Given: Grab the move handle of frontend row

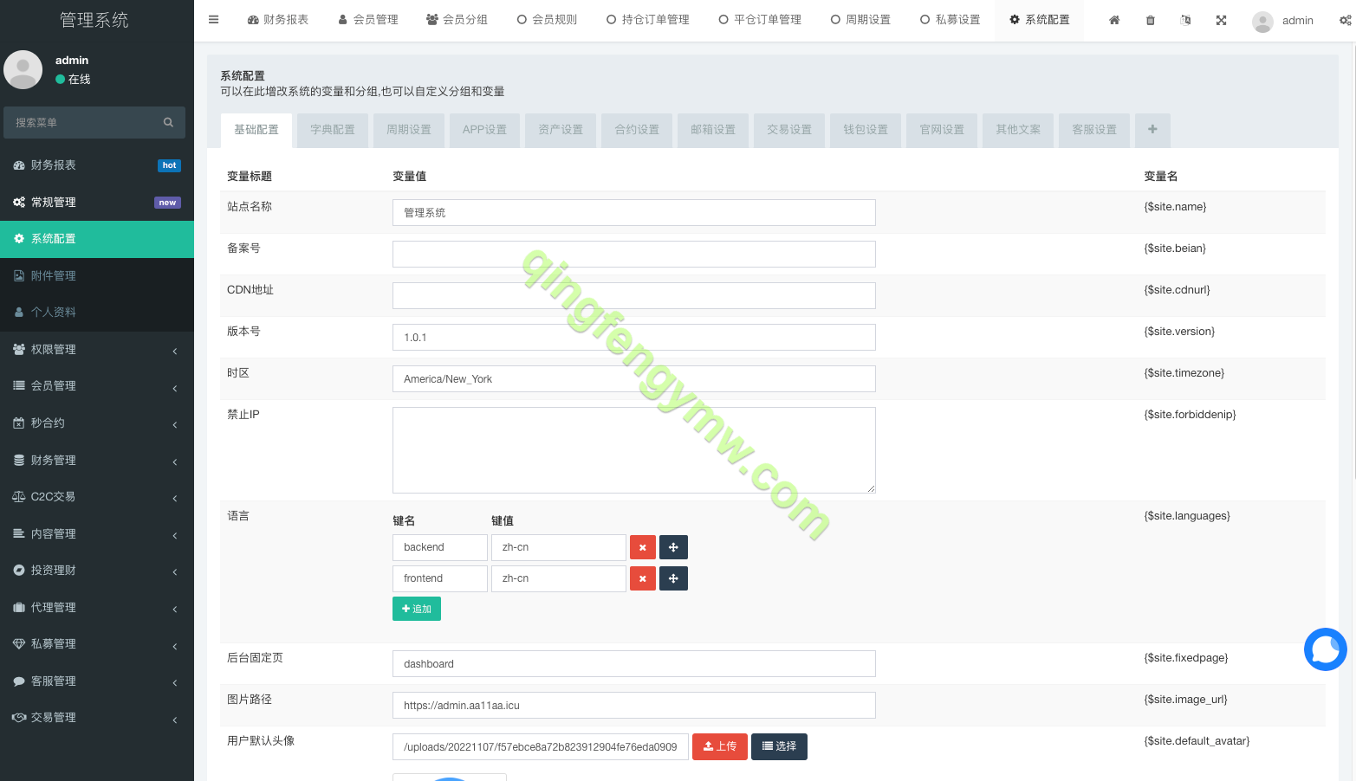Looking at the screenshot, I should [x=673, y=578].
